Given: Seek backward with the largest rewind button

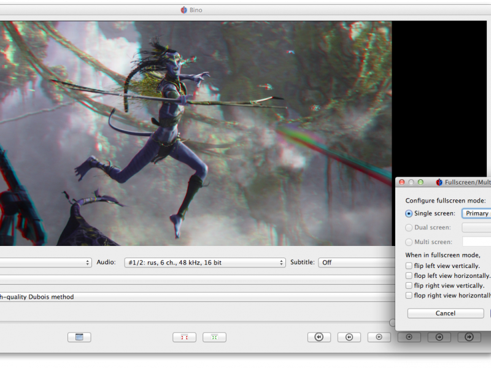Looking at the screenshot, I should [319, 337].
